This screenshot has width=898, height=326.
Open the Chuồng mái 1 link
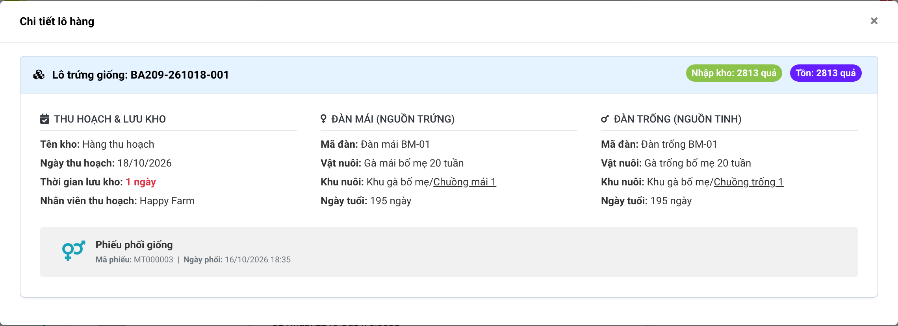click(x=465, y=182)
